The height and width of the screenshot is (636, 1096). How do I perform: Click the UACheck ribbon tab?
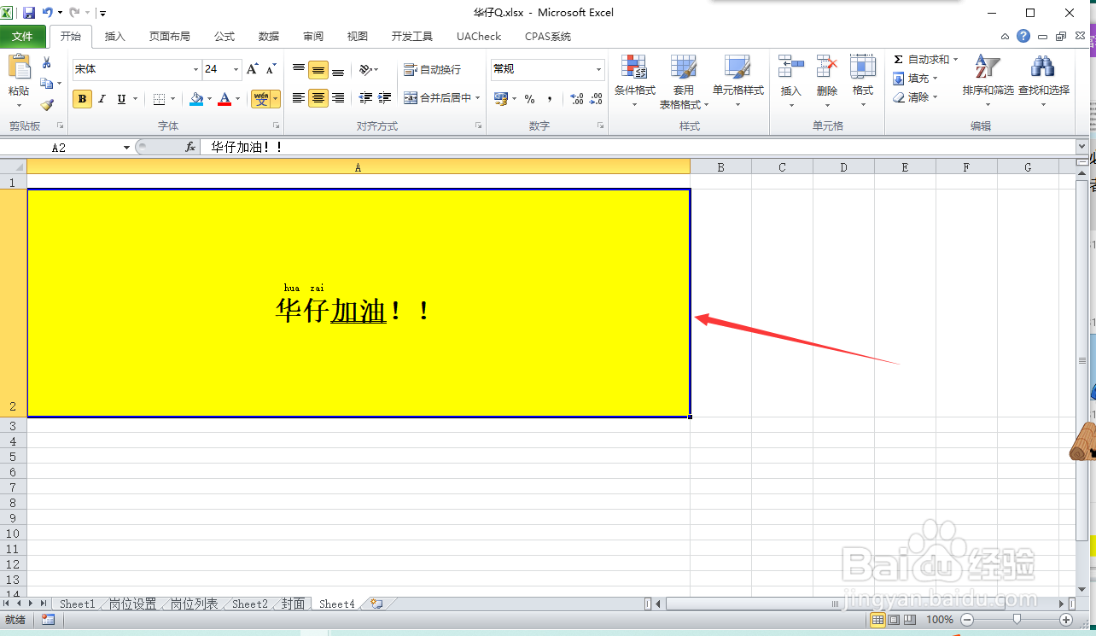click(479, 37)
